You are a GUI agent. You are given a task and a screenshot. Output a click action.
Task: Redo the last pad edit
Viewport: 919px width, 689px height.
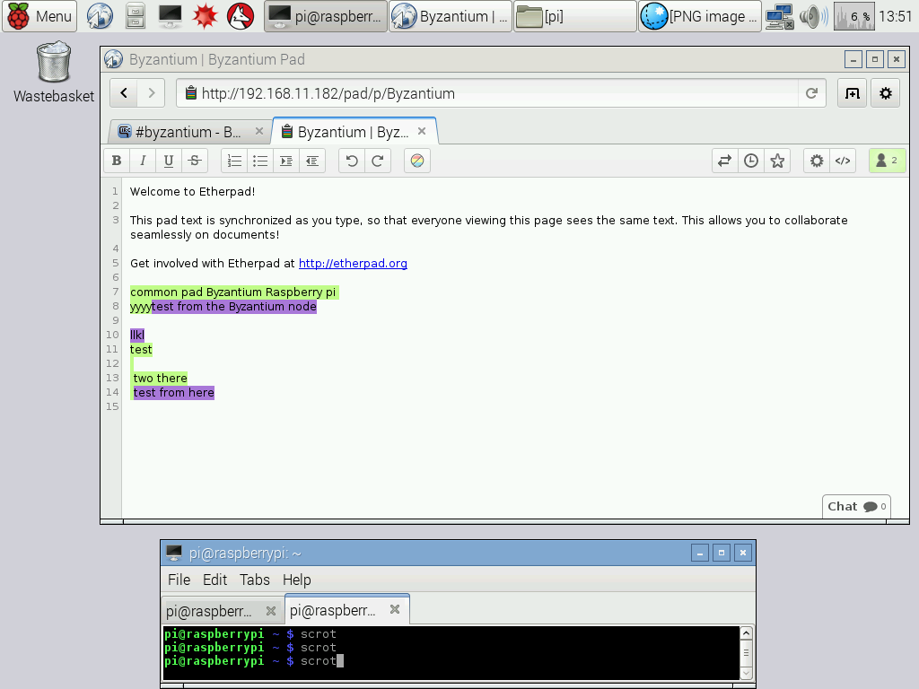point(378,161)
